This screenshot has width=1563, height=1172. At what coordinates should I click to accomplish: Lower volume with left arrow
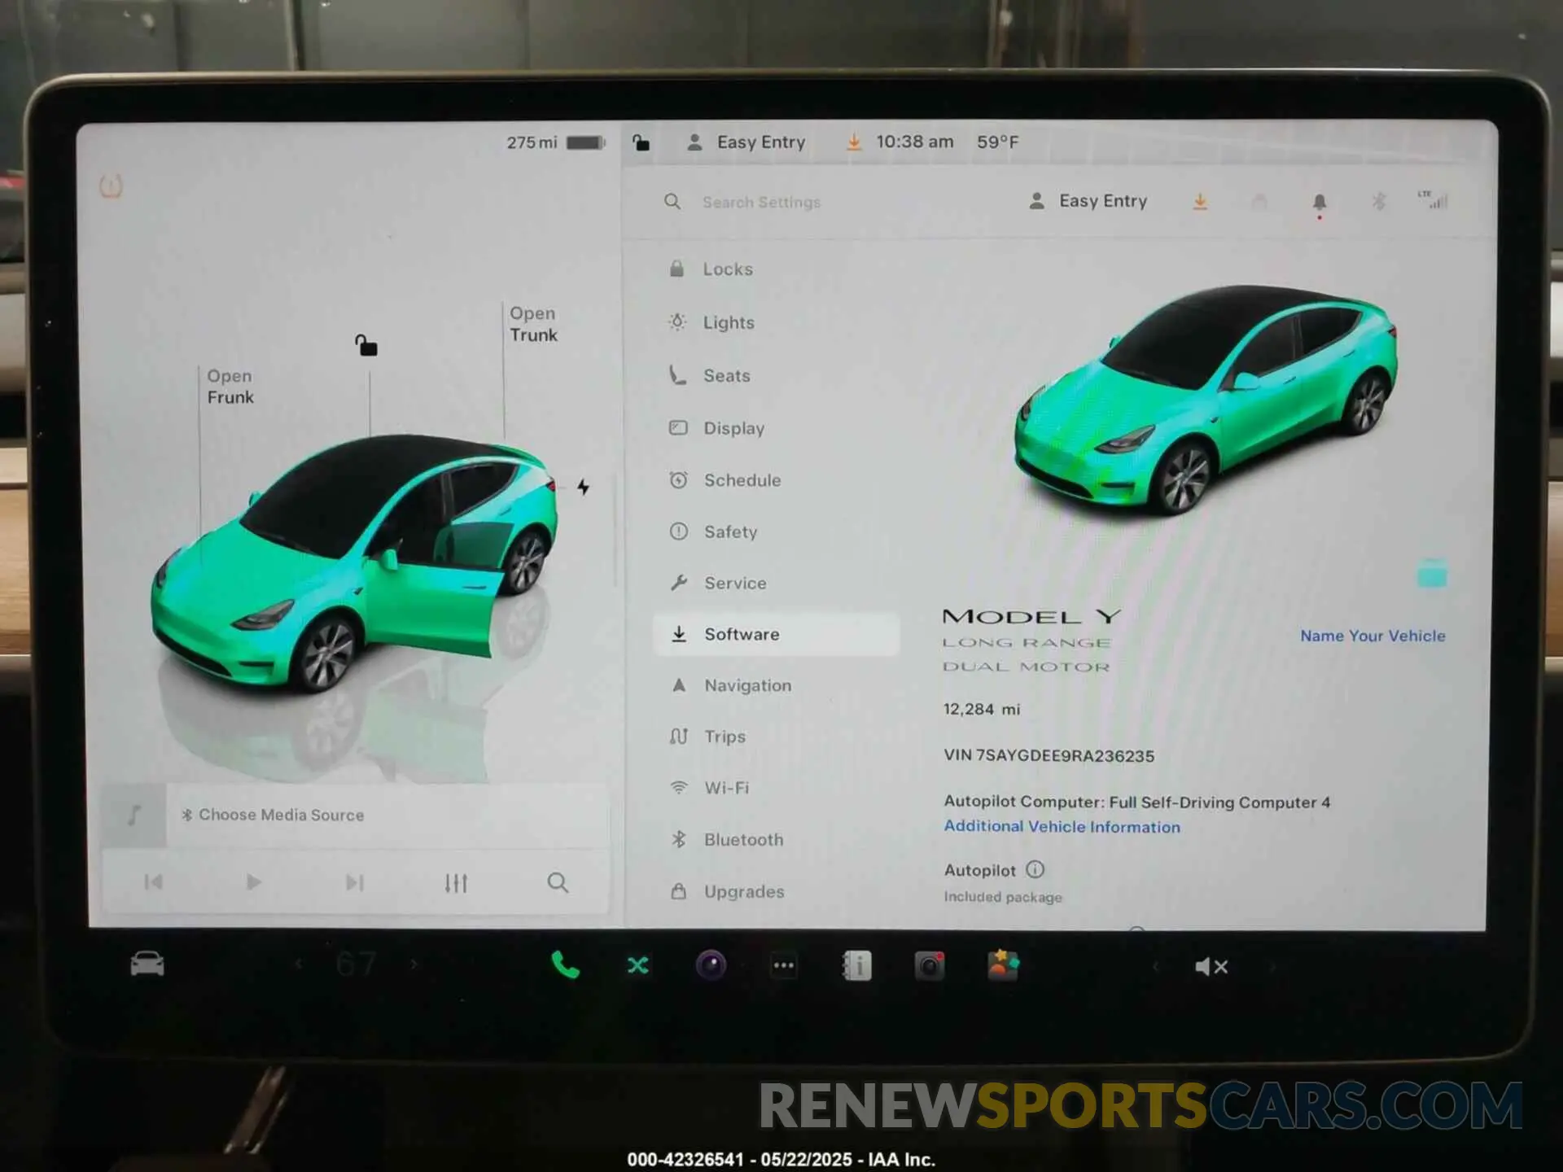(1154, 967)
